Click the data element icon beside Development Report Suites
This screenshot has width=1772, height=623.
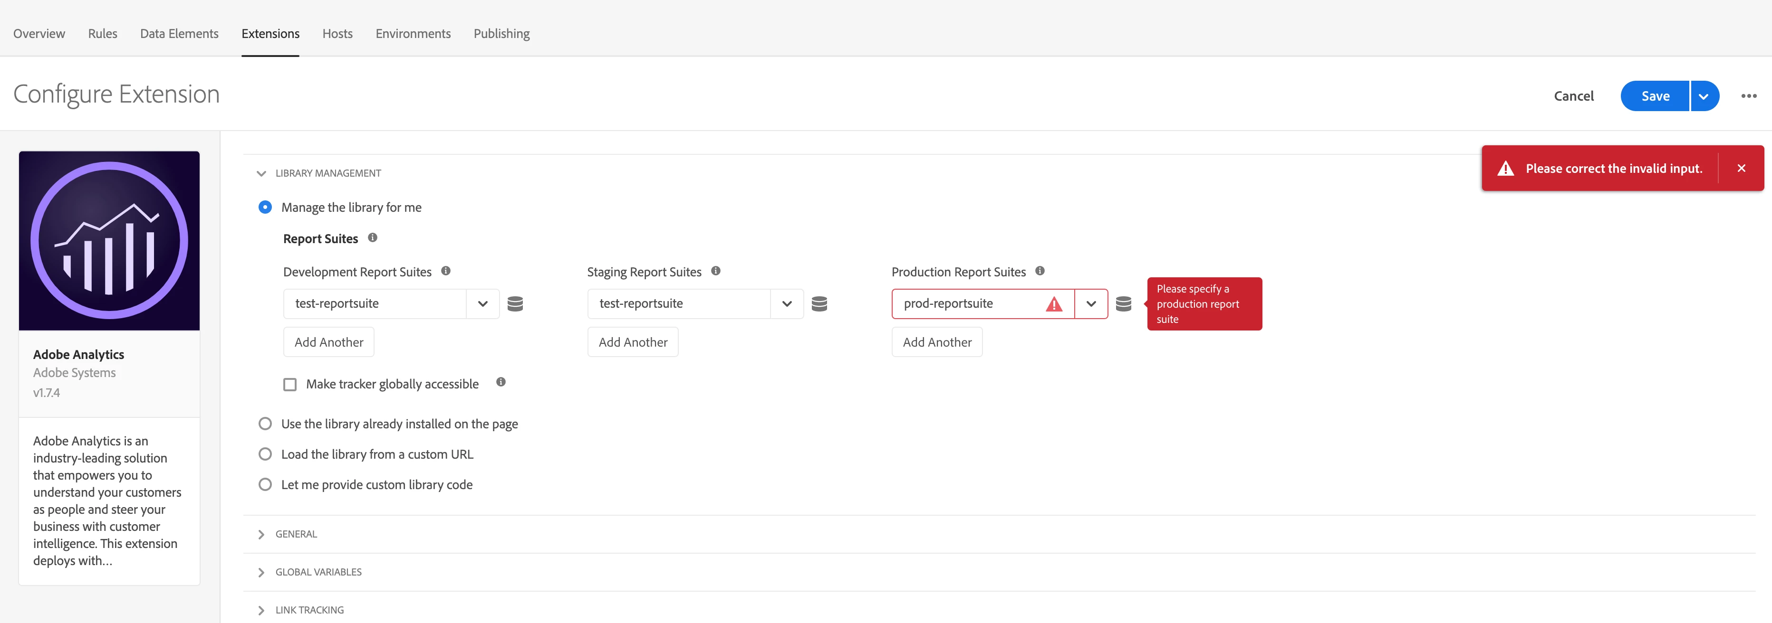515,303
